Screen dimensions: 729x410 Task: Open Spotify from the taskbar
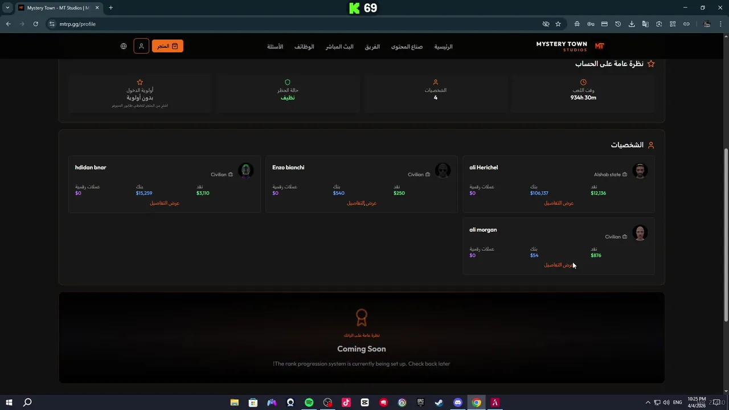click(x=309, y=403)
